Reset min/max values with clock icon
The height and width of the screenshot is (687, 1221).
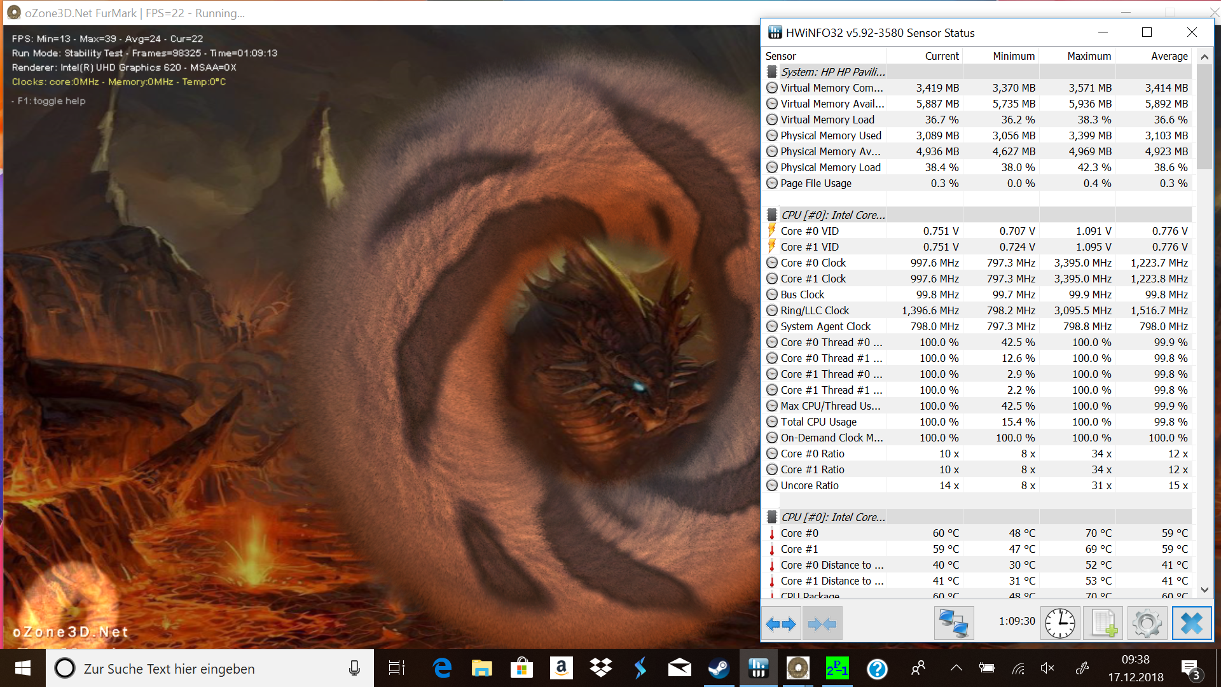1059,623
